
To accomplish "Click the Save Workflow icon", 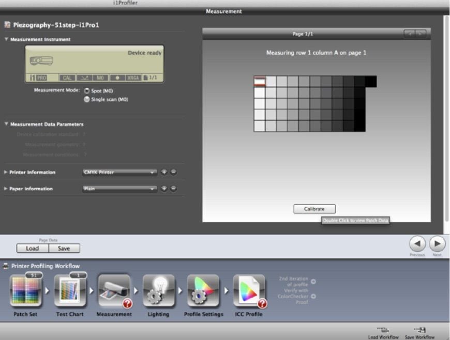I will tap(419, 330).
